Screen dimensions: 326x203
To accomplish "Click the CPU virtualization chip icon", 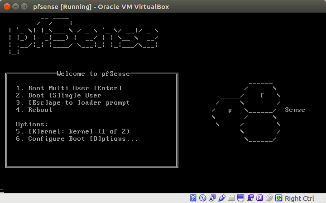I will click(260, 198).
